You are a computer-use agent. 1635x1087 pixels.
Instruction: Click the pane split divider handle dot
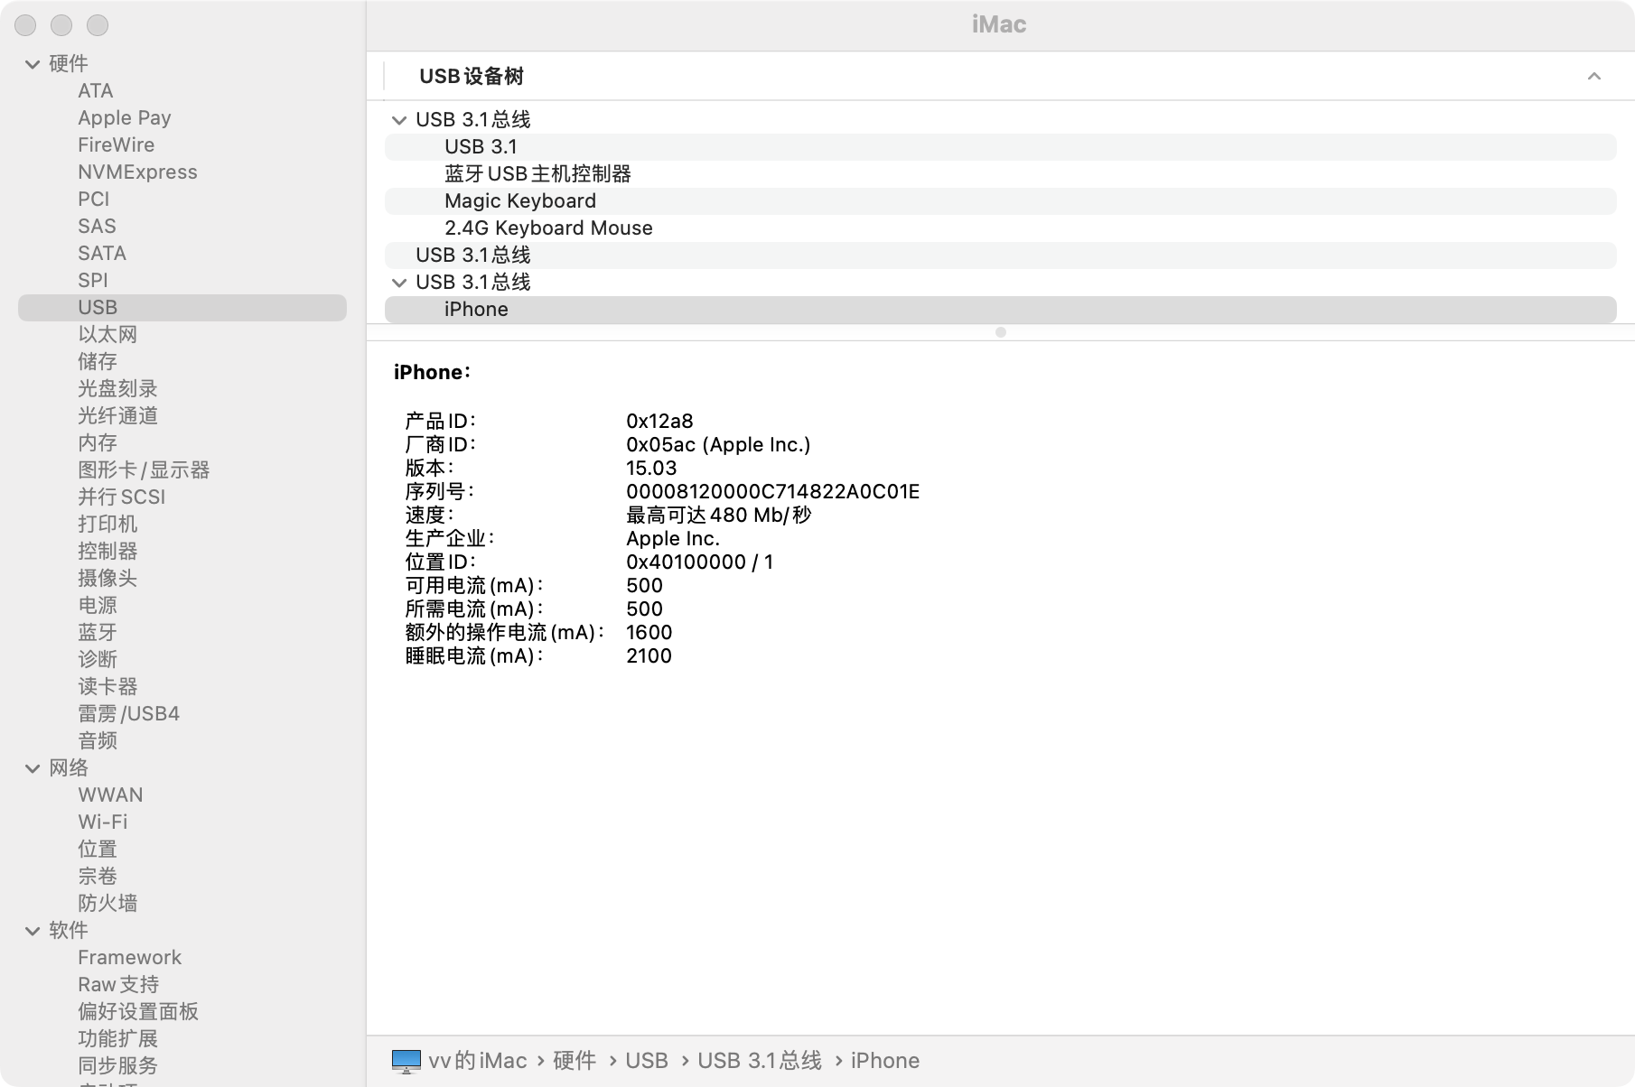click(x=1001, y=332)
